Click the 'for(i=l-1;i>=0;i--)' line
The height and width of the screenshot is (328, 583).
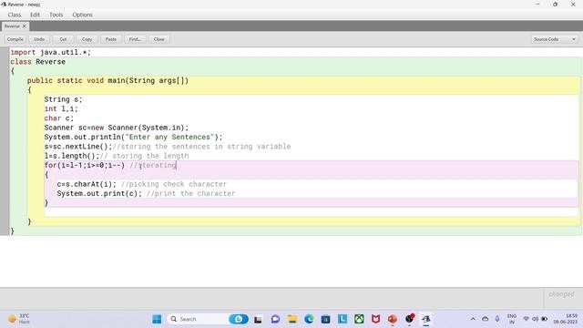coord(85,165)
